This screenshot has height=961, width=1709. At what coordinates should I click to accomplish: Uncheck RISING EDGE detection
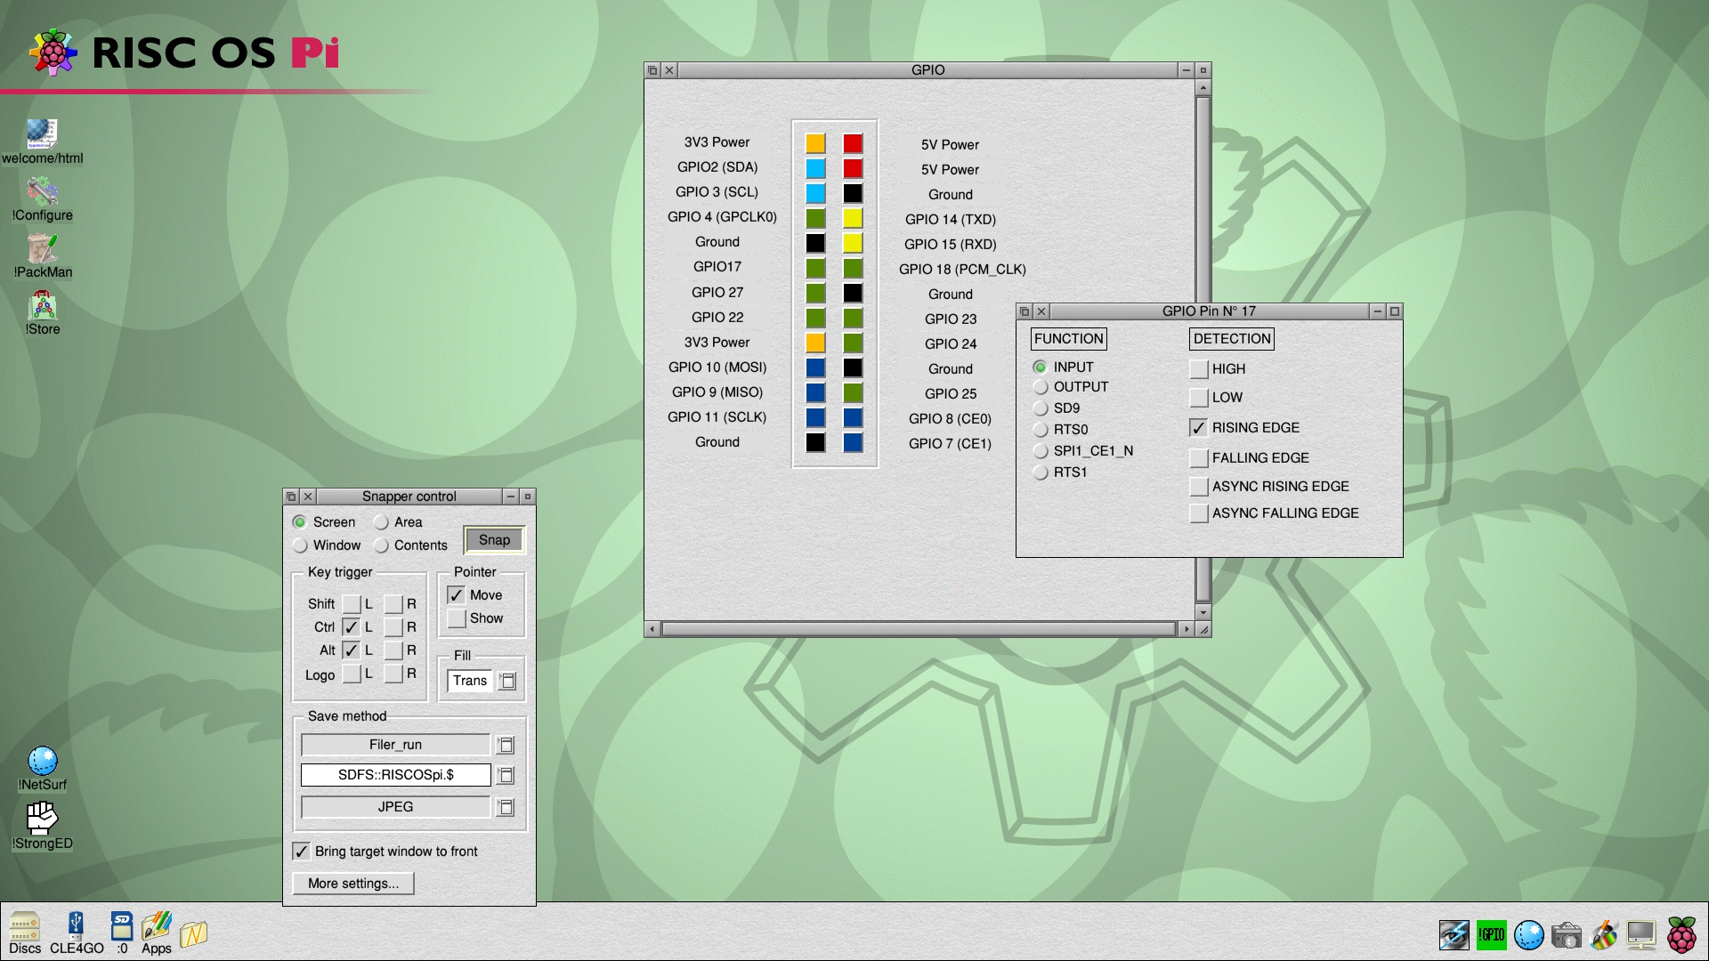[1199, 428]
